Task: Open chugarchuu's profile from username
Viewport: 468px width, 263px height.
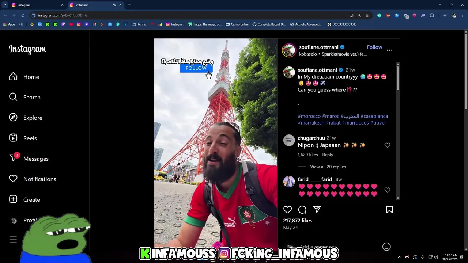Action: pos(311,138)
